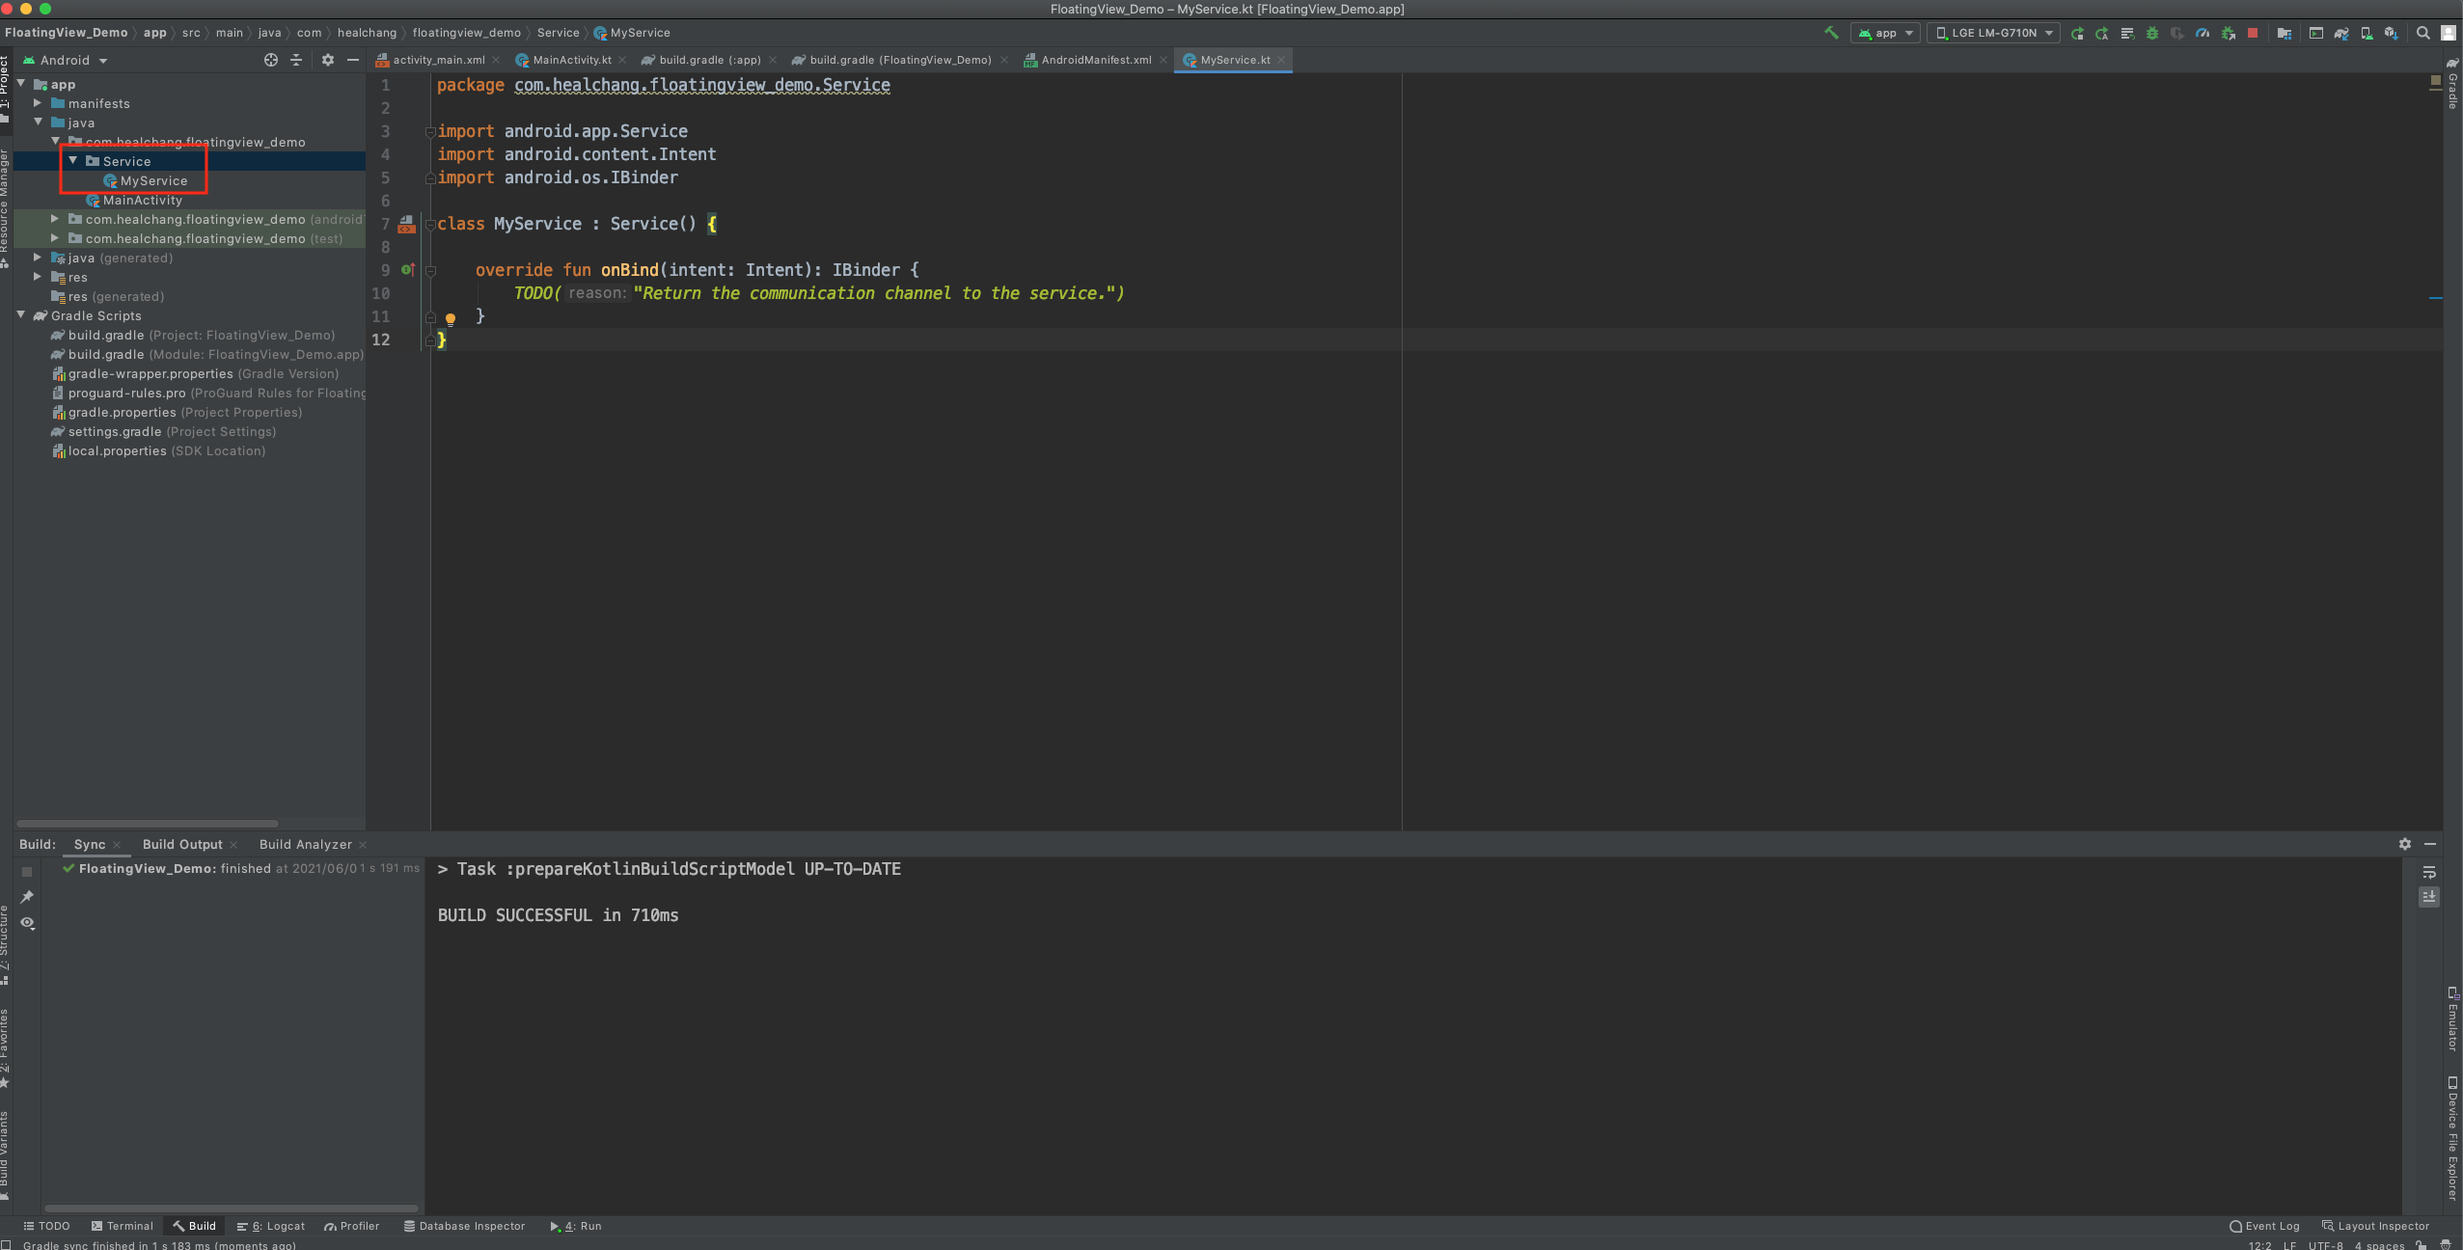Click the red Stop button icon
2463x1250 pixels.
coord(2252,33)
